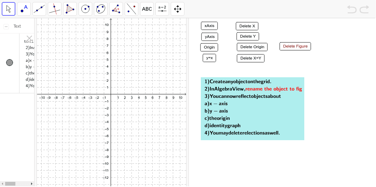The width and height of the screenshot is (376, 187).
Task: Click the Origin reflection button
Action: [209, 47]
